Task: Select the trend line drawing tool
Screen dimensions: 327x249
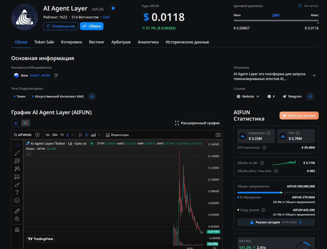Action: pos(17,153)
